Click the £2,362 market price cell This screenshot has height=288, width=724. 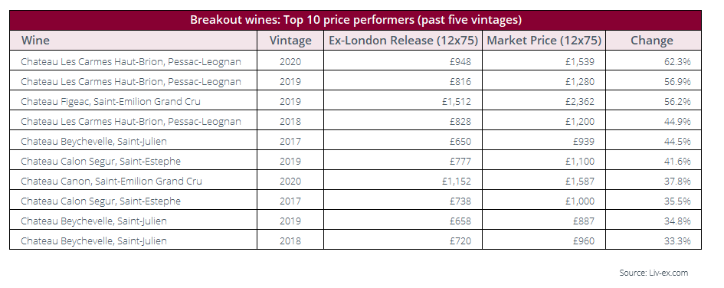click(x=579, y=102)
